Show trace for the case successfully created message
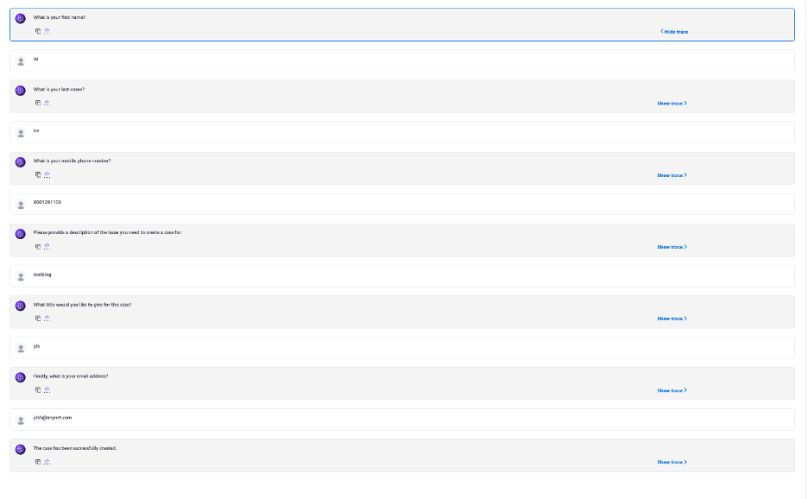 tap(672, 462)
